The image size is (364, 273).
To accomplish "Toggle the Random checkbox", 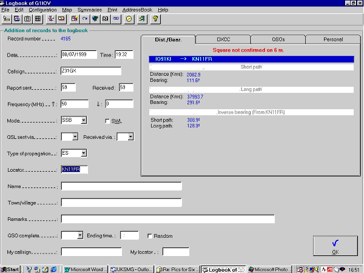I will coord(150,236).
